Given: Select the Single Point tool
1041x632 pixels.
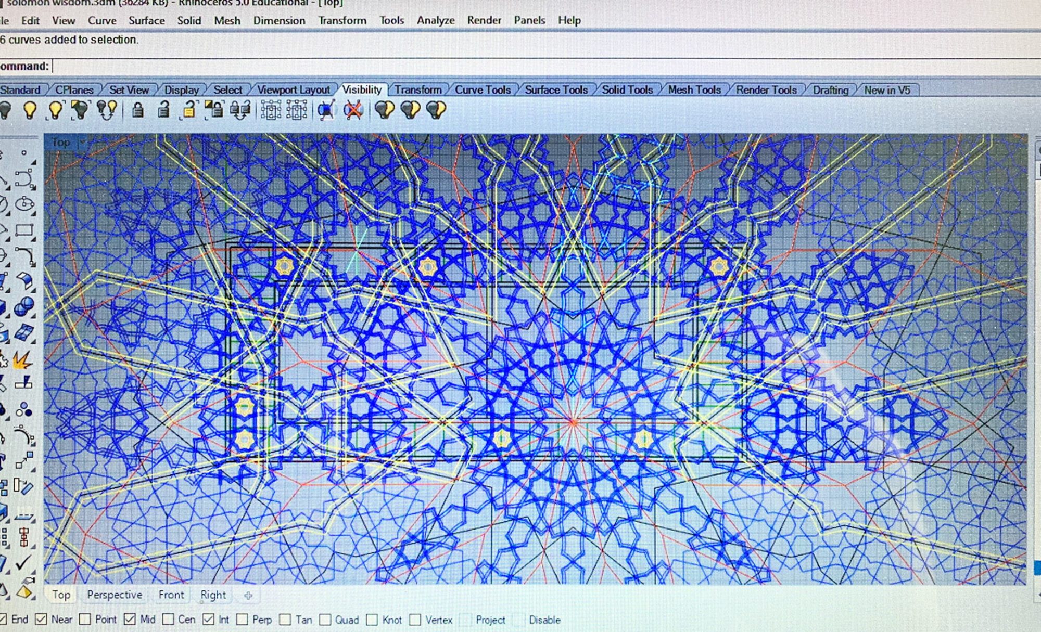Looking at the screenshot, I should (23, 153).
